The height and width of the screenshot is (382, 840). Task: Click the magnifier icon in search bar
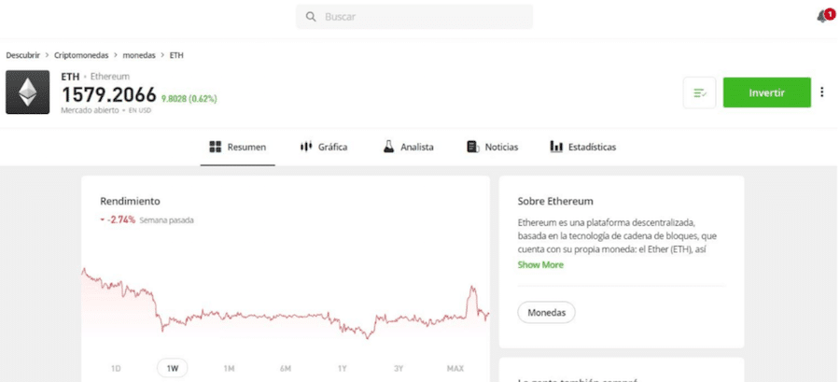[311, 17]
